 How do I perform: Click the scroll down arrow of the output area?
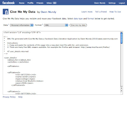pos(122,91)
